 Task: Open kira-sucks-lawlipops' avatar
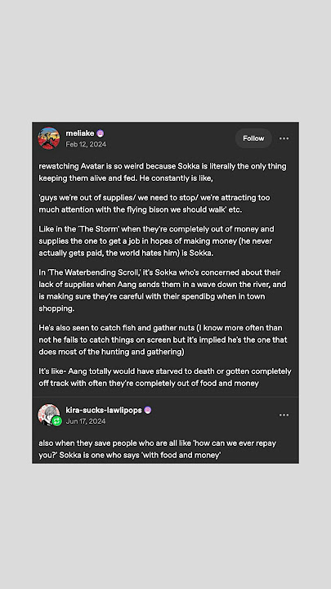click(49, 415)
